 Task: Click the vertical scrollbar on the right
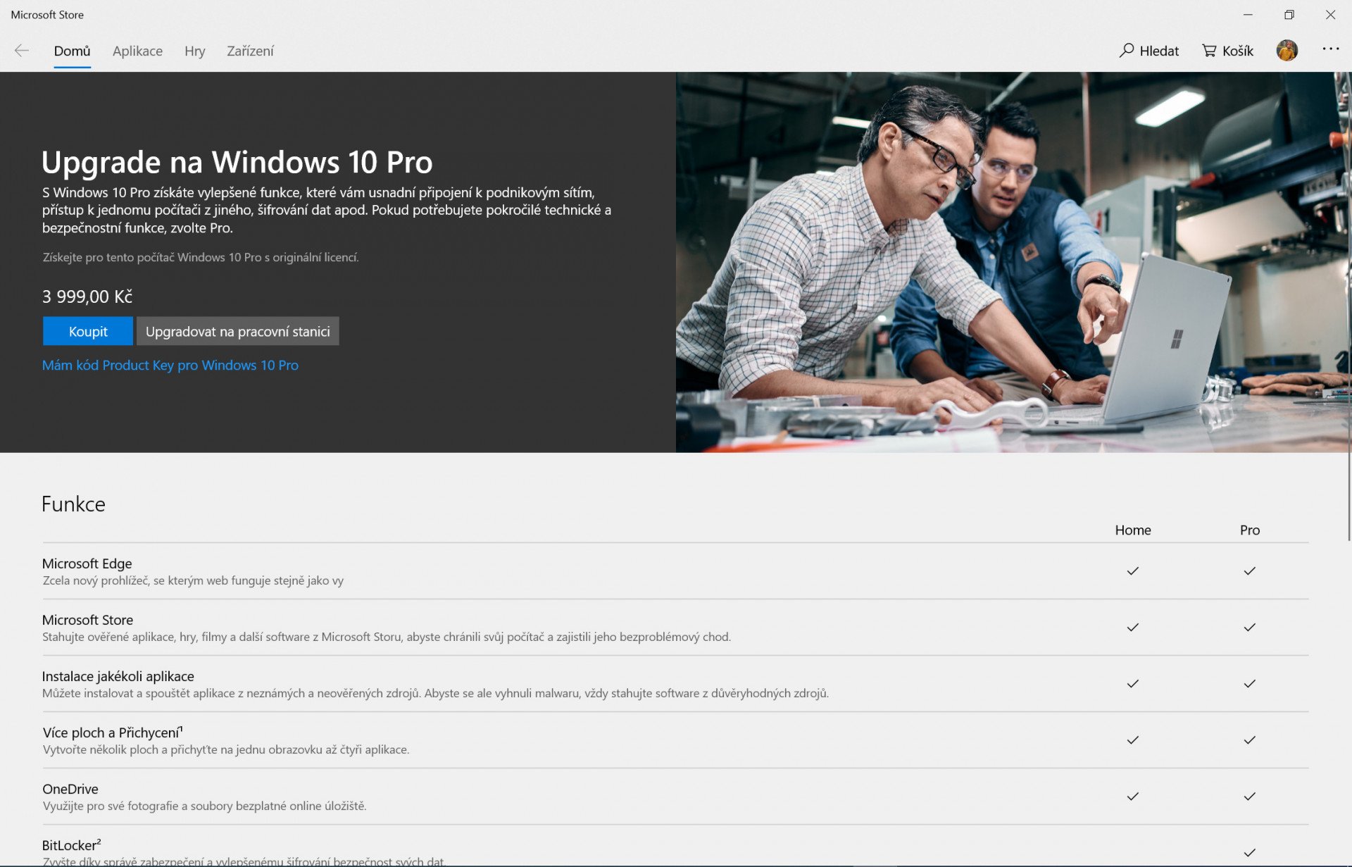[1348, 306]
